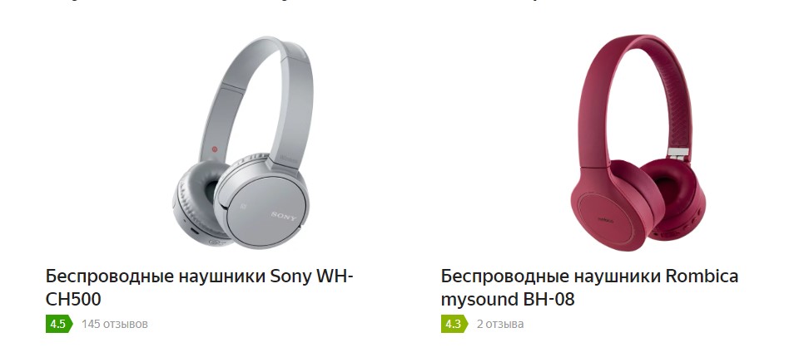Screen dimensions: 794x357
Task: Open the '2 отзыва' reviews link
Action: pos(500,324)
